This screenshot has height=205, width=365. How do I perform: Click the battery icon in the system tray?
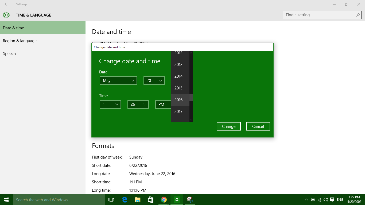click(313, 200)
